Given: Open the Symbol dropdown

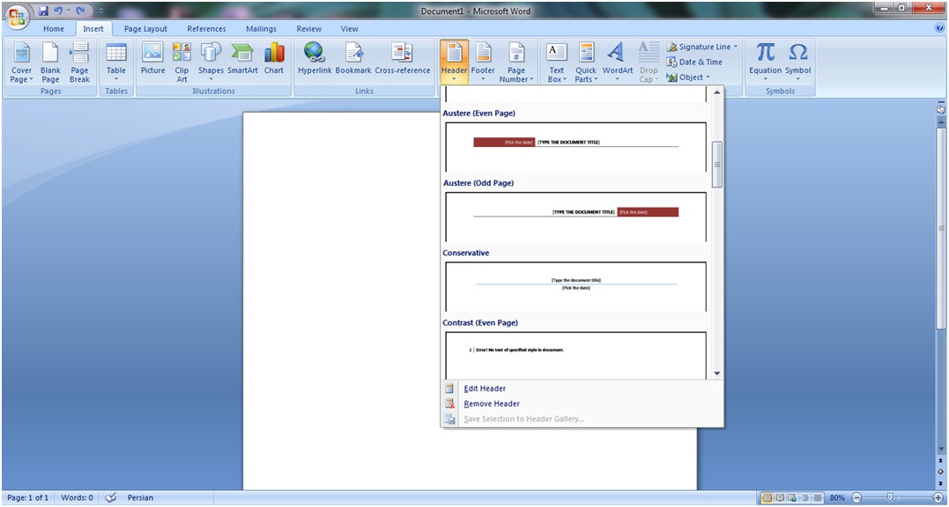Looking at the screenshot, I should (x=798, y=62).
